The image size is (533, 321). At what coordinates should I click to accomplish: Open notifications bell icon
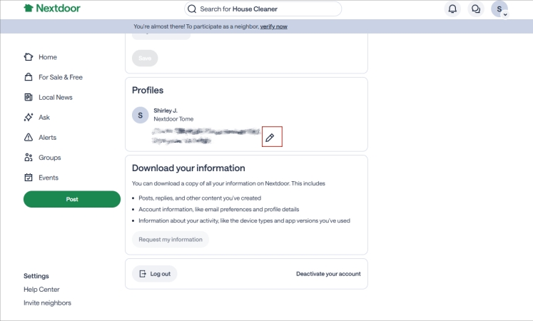click(452, 9)
